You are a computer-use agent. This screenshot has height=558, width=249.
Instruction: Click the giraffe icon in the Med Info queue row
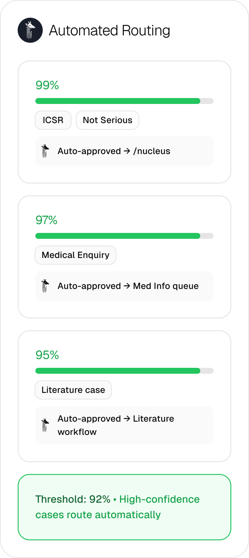pyautogui.click(x=45, y=286)
